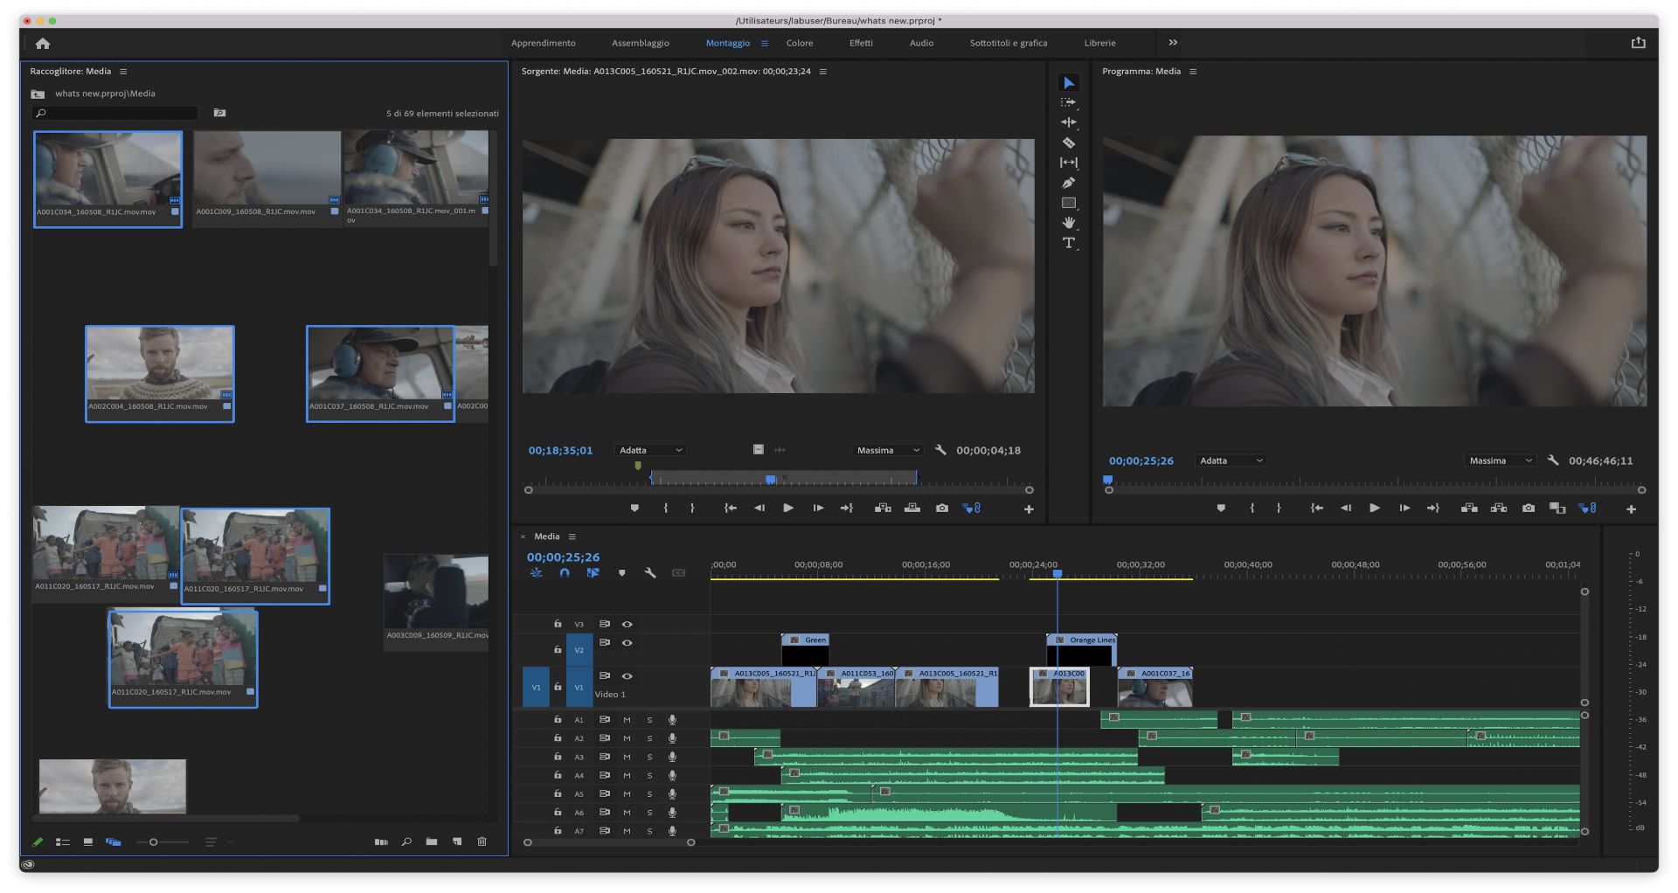
Task: Hide Video 1 track using its eye toggle
Action: 627,675
